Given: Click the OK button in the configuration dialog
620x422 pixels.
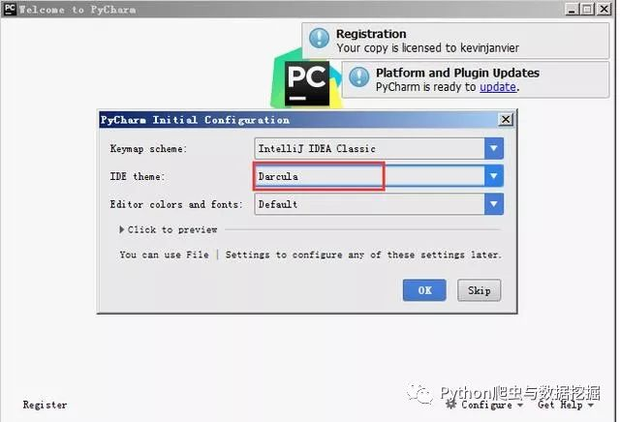Looking at the screenshot, I should [x=424, y=290].
